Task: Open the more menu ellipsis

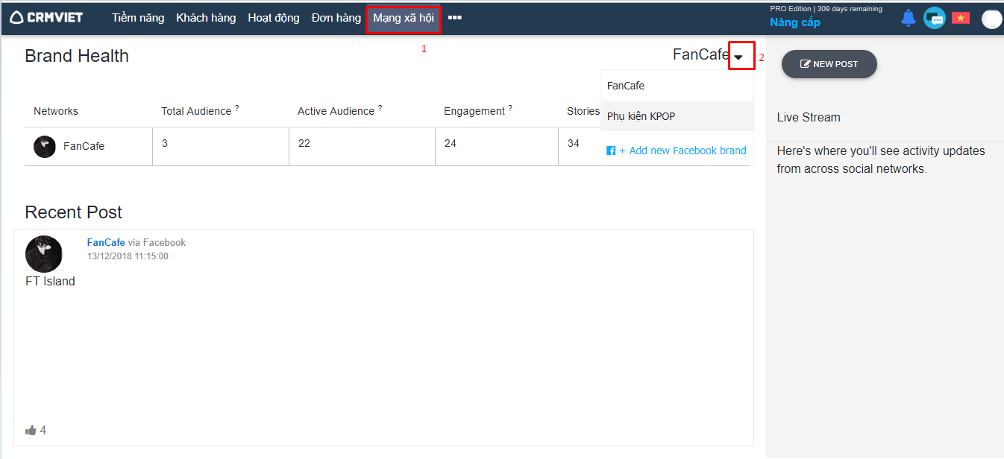Action: click(454, 18)
